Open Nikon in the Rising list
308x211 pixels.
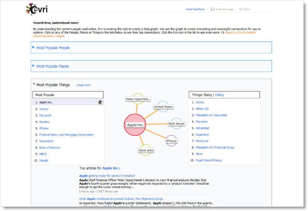click(x=199, y=154)
